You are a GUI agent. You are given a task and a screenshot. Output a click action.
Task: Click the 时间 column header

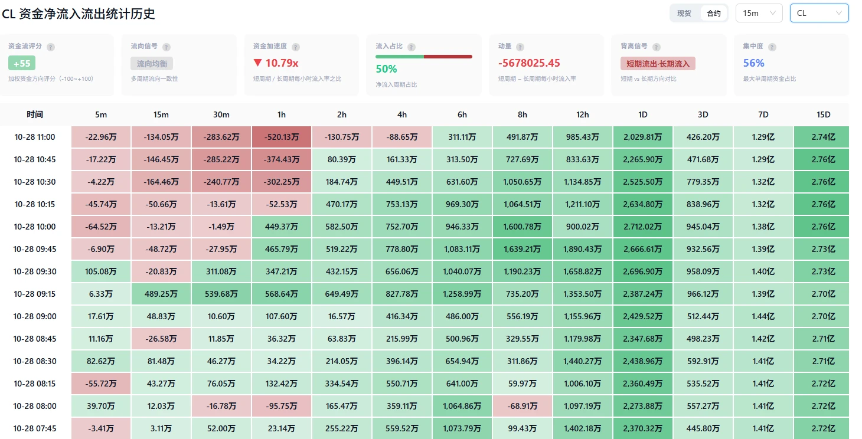click(x=35, y=114)
